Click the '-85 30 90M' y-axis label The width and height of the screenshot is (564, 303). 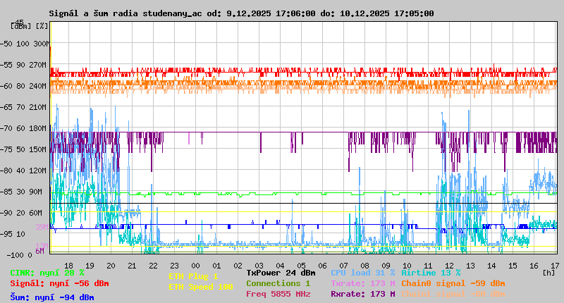[22, 192]
